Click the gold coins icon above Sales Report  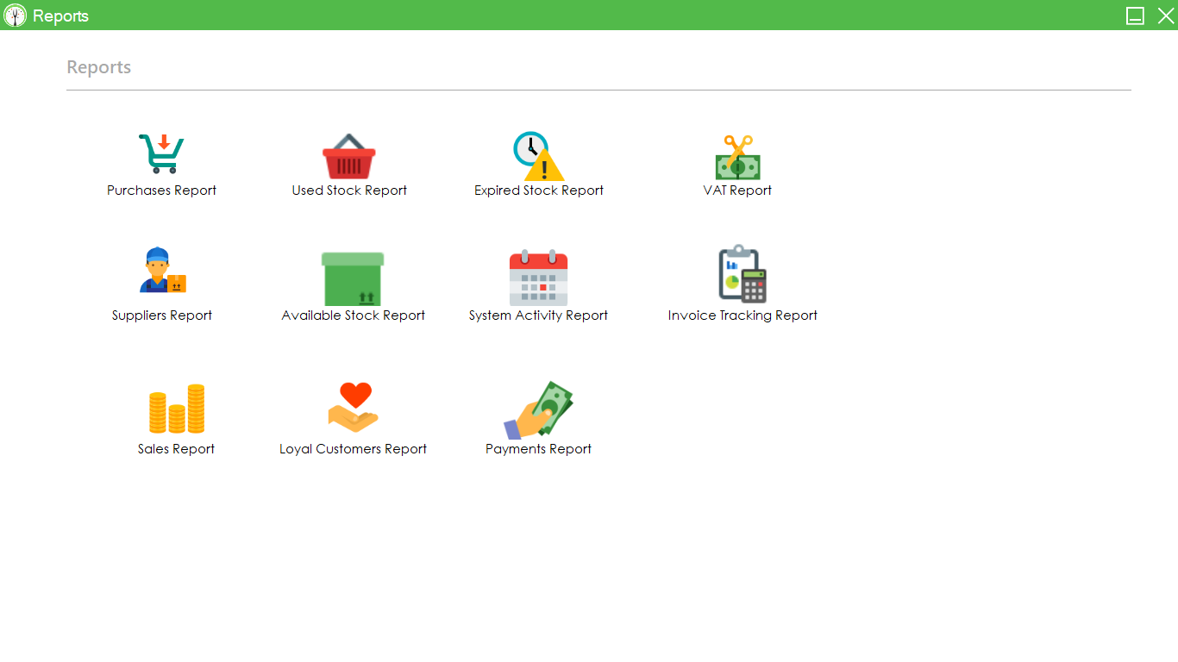tap(176, 409)
